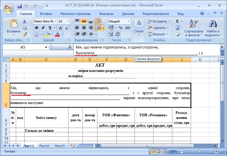Increase indent
Viewport: 227px width, 156px height.
point(84,34)
